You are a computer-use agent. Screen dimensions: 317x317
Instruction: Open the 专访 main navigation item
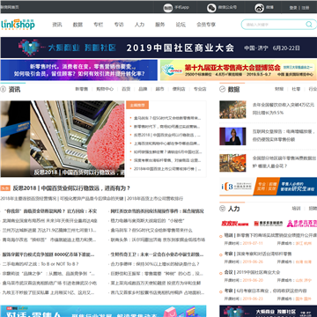coord(119,25)
